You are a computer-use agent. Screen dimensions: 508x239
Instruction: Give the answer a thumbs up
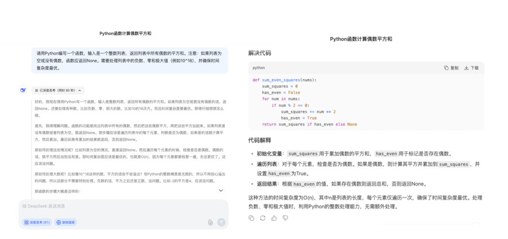(x=274, y=218)
